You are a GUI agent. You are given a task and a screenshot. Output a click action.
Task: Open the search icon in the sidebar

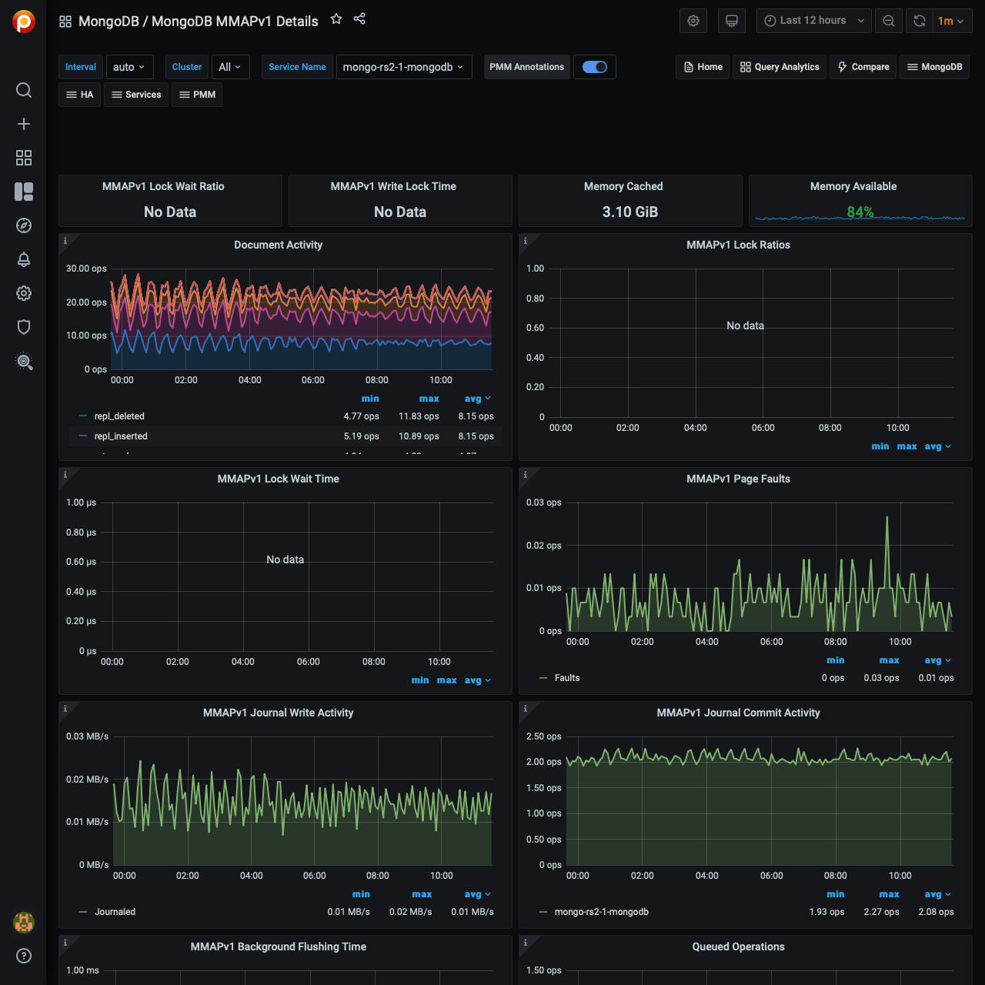(x=24, y=90)
